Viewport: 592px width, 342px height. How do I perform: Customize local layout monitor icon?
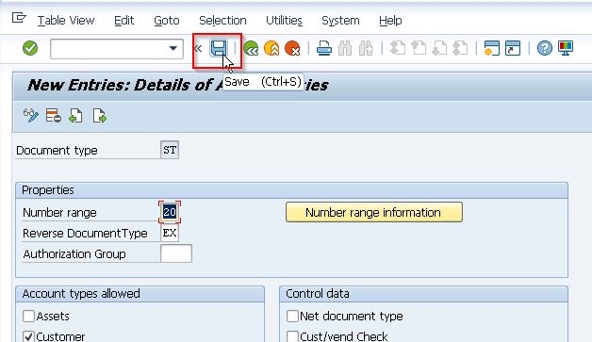click(566, 48)
